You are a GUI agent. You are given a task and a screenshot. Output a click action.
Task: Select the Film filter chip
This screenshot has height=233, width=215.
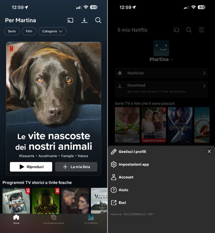(29, 31)
